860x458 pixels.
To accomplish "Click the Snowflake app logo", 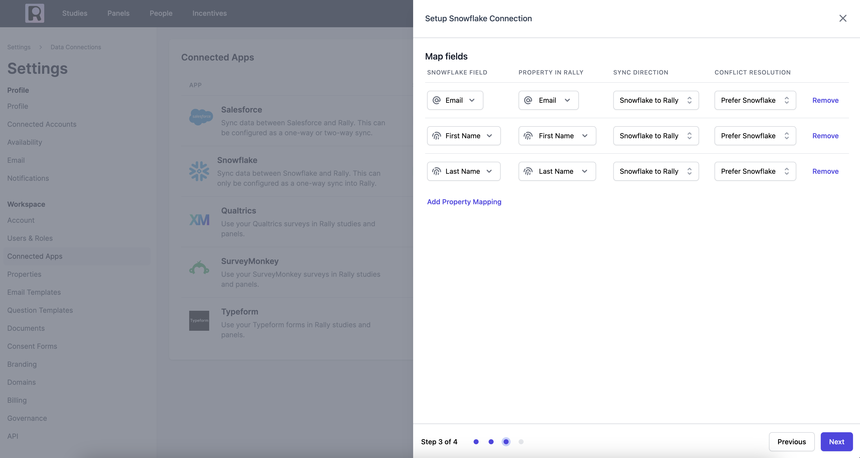I will click(199, 171).
